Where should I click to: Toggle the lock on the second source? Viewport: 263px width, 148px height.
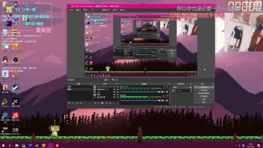click(118, 89)
